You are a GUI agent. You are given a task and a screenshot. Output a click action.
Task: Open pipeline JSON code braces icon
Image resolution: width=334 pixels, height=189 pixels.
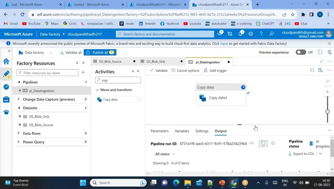(x=312, y=70)
